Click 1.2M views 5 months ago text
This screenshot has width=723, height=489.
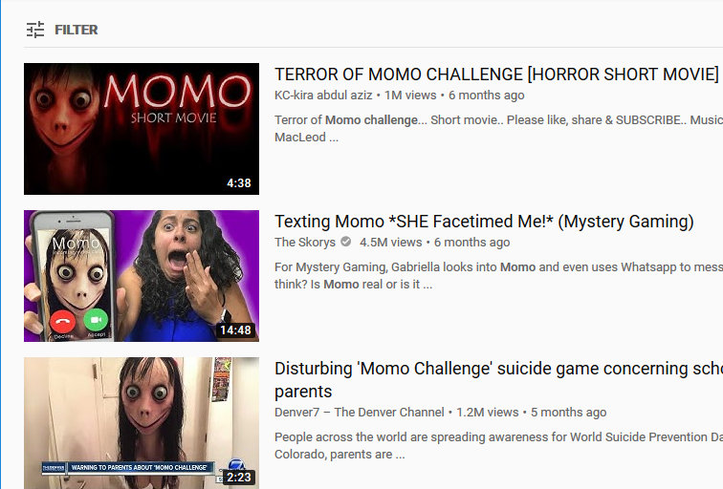point(531,412)
